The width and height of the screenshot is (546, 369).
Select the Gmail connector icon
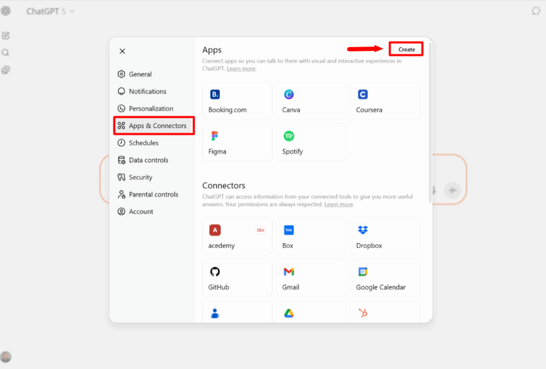[x=289, y=272]
